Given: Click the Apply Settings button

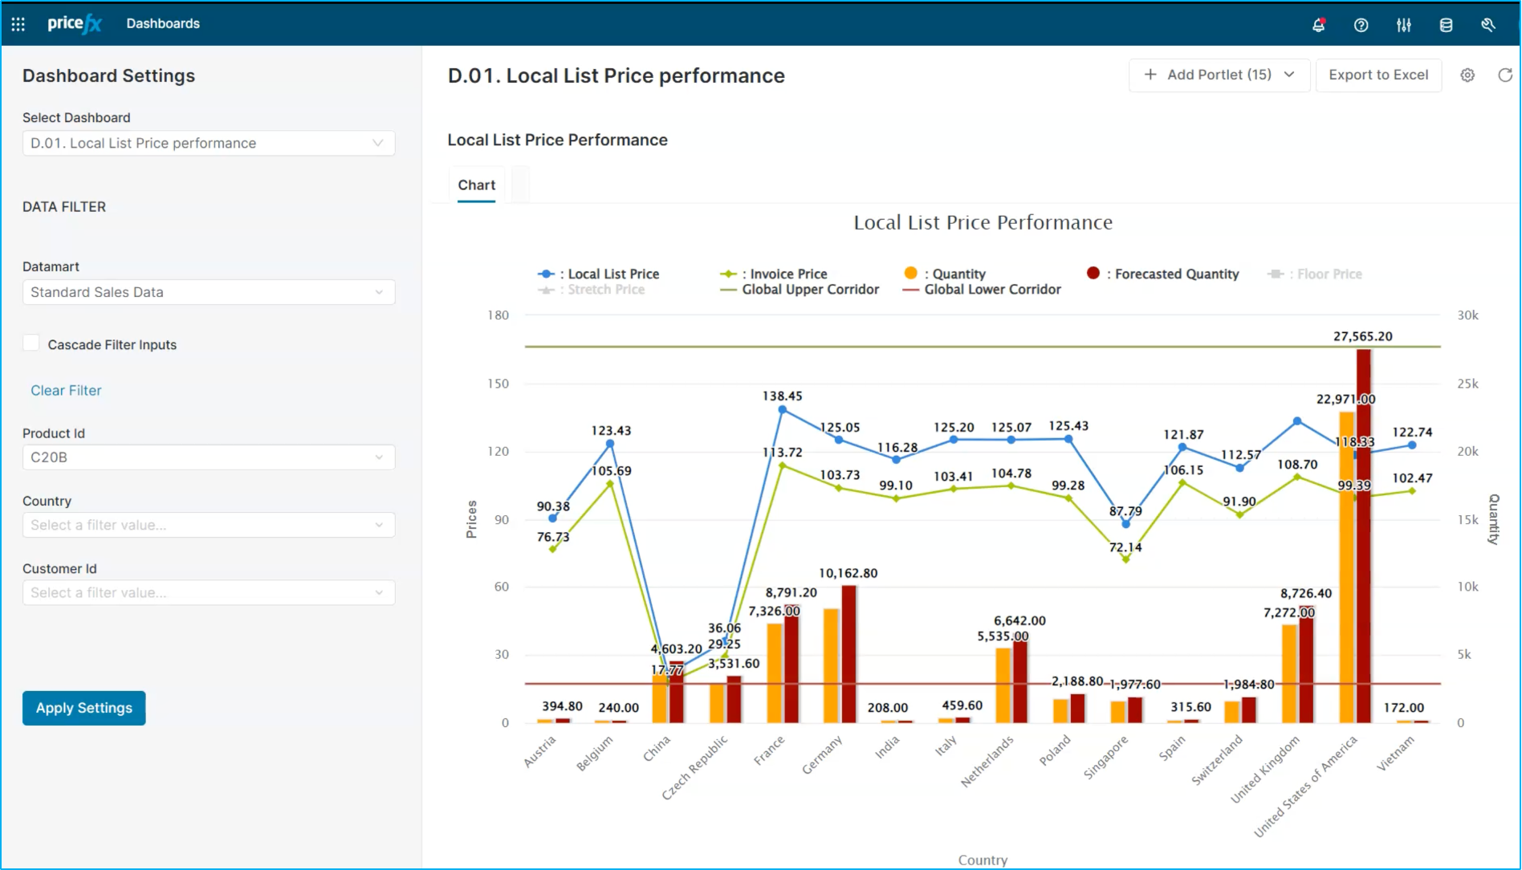Looking at the screenshot, I should tap(84, 708).
